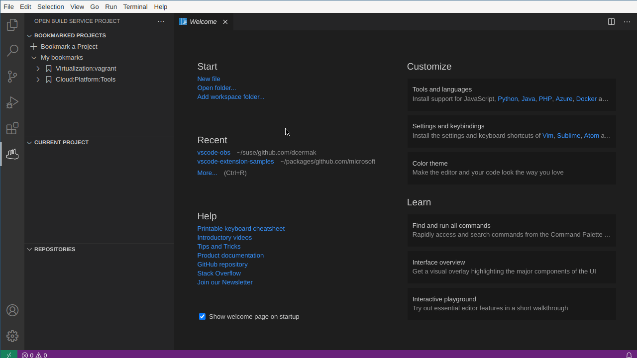Click the New file link
Image resolution: width=637 pixels, height=358 pixels.
pyautogui.click(x=209, y=79)
